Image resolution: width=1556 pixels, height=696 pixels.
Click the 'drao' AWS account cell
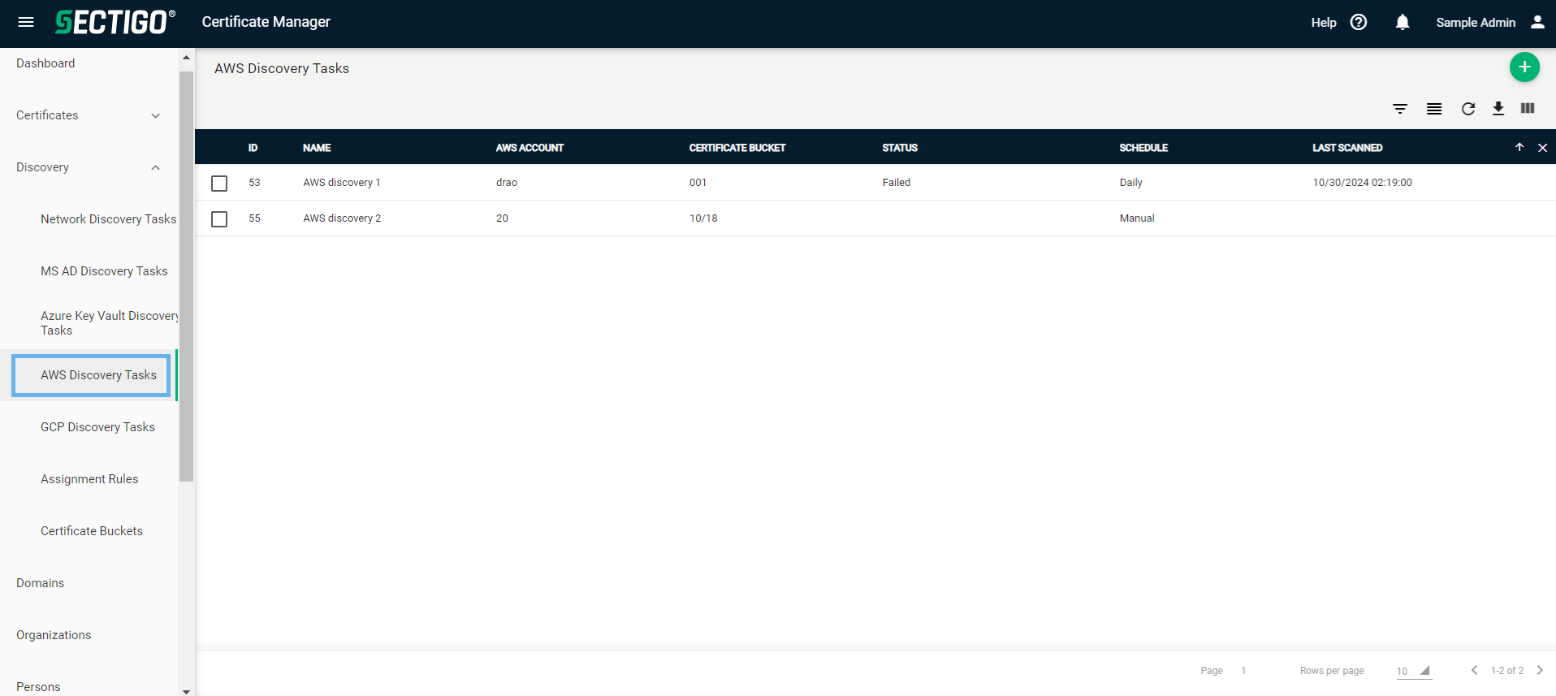(x=507, y=183)
